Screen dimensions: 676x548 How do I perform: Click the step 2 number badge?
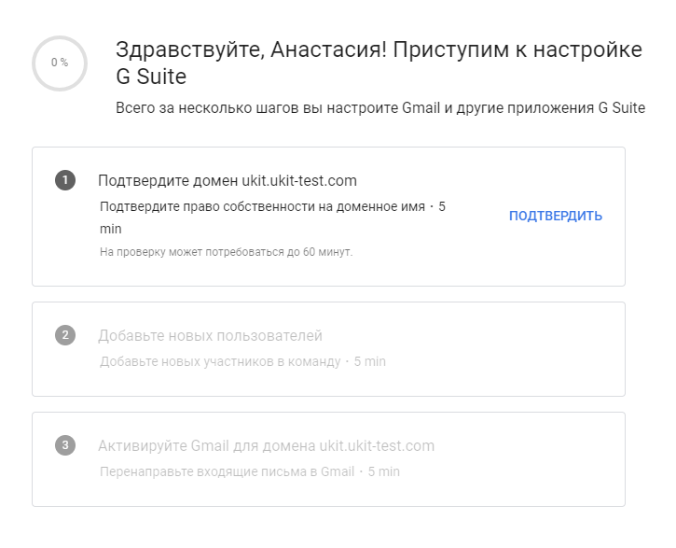[x=65, y=335]
